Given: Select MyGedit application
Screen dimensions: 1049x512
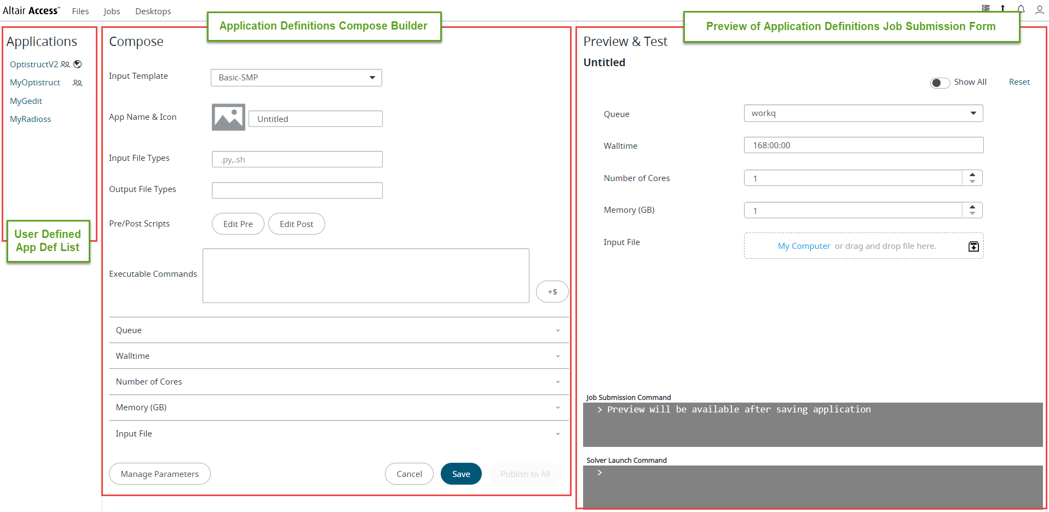Looking at the screenshot, I should tap(26, 101).
